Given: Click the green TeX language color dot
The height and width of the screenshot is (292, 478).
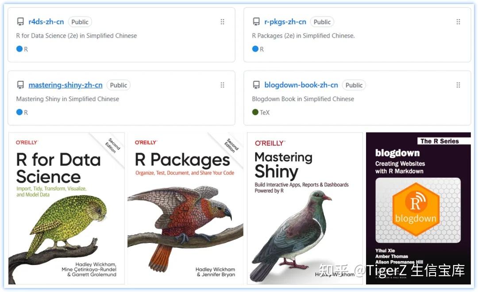Looking at the screenshot, I should pos(255,112).
